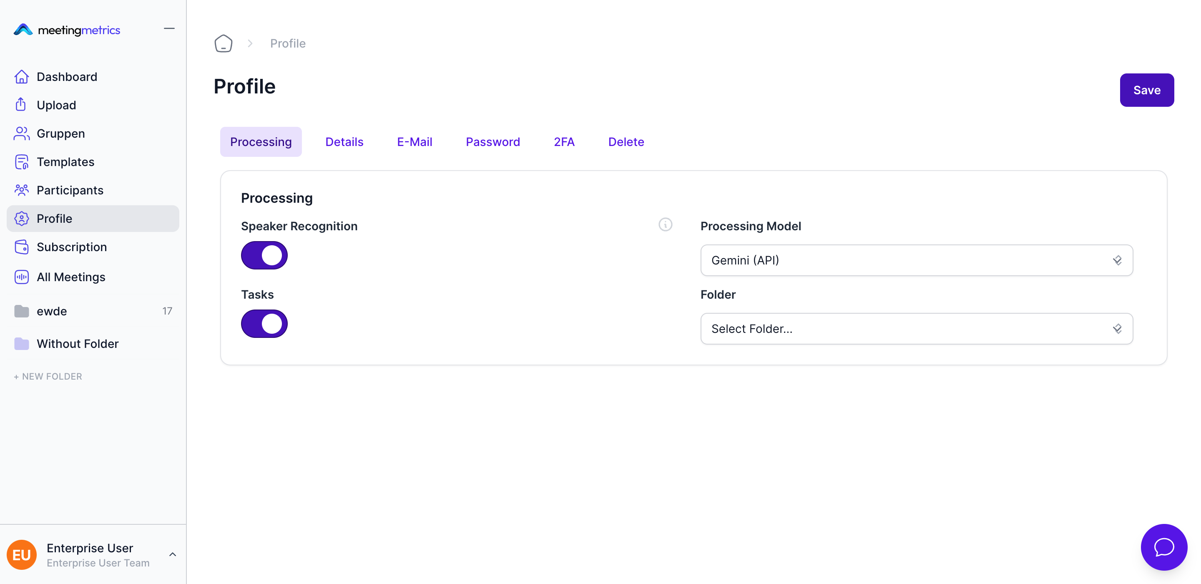
Task: Switch to the Password tab
Action: coord(492,142)
